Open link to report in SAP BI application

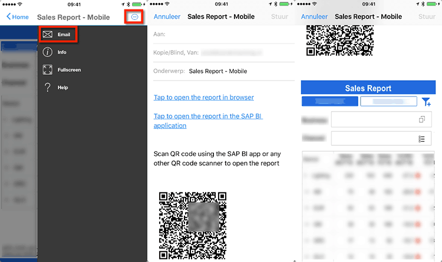(x=208, y=121)
